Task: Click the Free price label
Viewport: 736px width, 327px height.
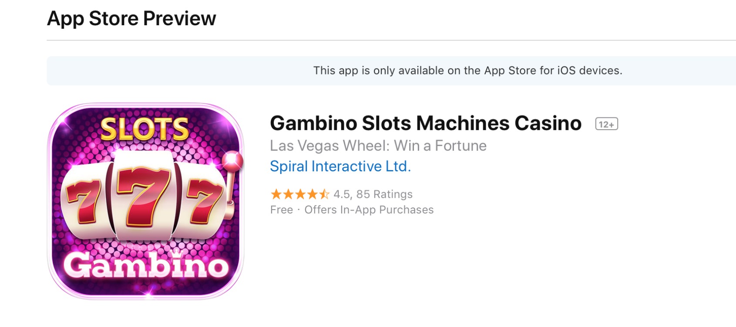Action: (x=281, y=210)
